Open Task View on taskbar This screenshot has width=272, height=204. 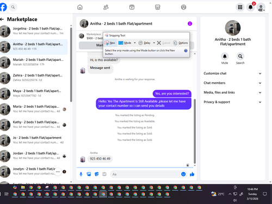(7, 194)
